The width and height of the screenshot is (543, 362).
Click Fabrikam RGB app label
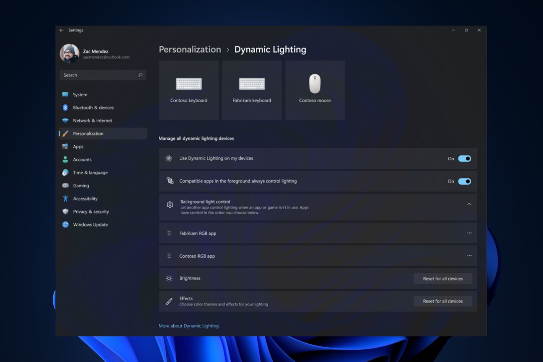coord(198,233)
